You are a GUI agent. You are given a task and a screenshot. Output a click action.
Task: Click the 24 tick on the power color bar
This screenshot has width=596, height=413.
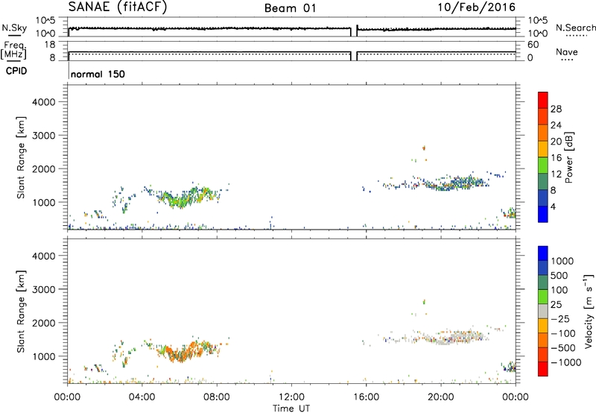pyautogui.click(x=556, y=125)
